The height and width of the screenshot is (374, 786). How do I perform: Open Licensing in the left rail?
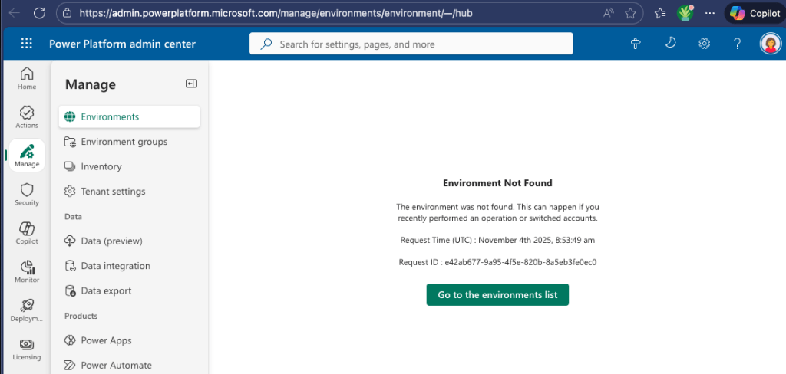click(27, 349)
